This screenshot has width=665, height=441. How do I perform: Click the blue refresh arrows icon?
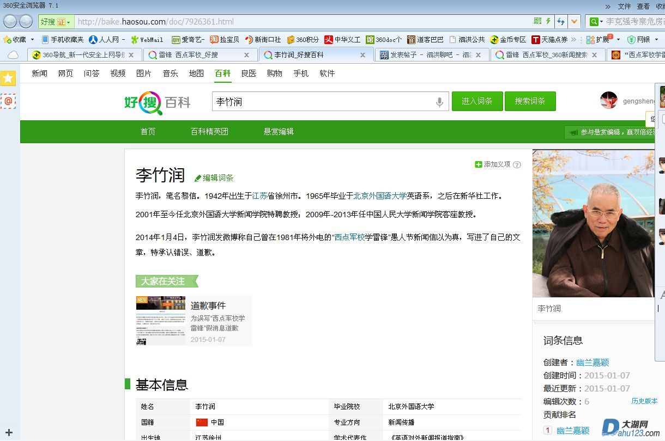[561, 22]
